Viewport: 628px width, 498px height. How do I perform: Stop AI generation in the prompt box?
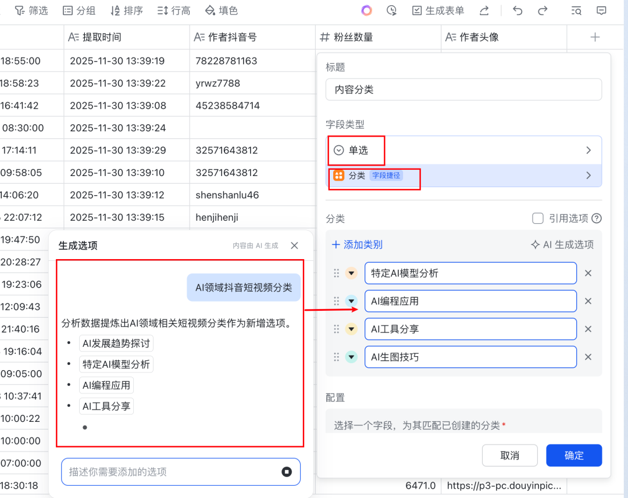click(287, 472)
